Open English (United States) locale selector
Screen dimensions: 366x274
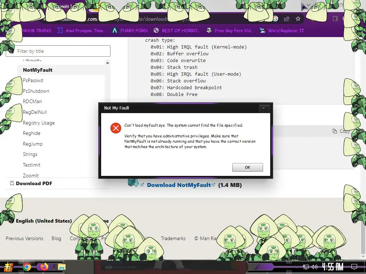click(44, 221)
